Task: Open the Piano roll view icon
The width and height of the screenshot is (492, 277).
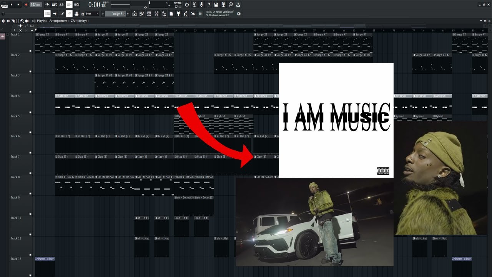Action: tap(142, 13)
